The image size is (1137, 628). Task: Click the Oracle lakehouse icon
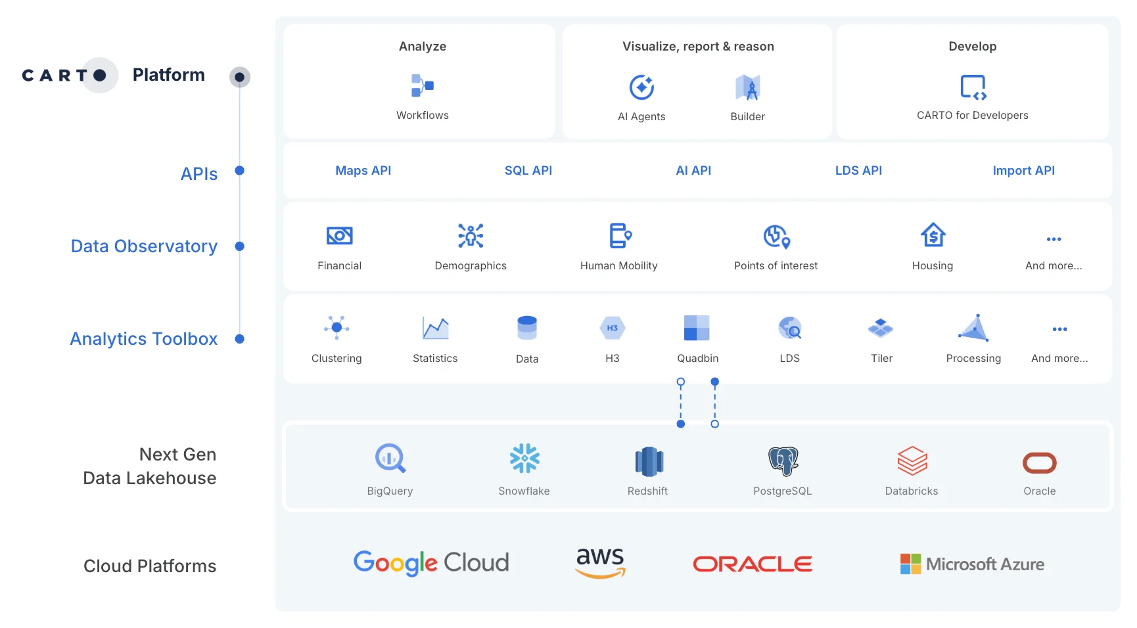tap(1040, 463)
